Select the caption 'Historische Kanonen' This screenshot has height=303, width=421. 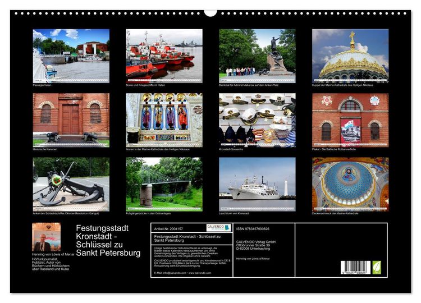tap(45, 149)
